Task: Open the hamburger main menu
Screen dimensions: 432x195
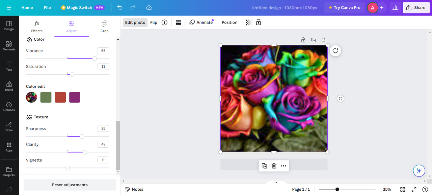Action: [x=9, y=7]
